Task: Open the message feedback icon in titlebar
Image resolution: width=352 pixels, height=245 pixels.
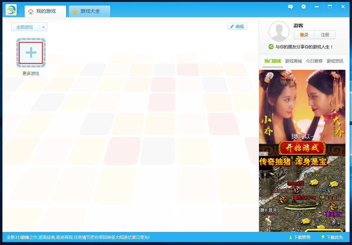Action: point(290,6)
